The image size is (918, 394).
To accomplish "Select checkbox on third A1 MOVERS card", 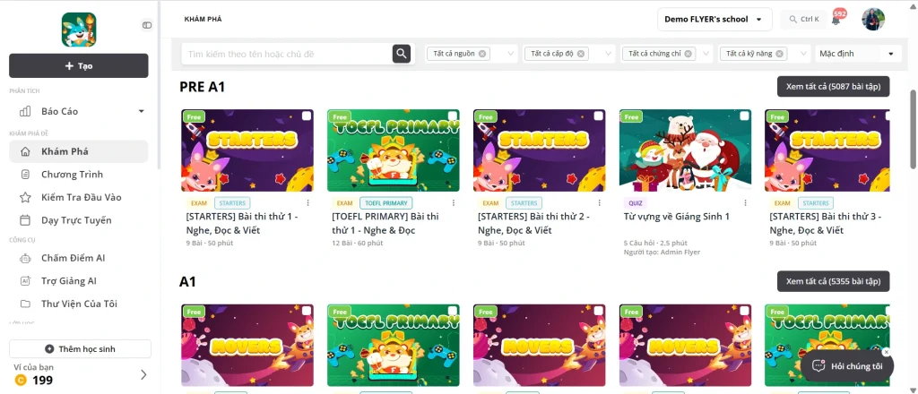I will click(744, 311).
